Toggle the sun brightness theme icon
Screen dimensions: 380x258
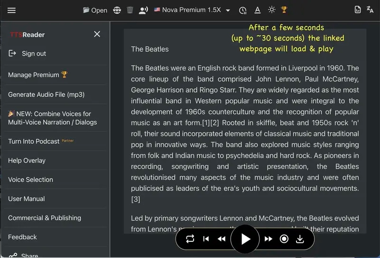click(x=272, y=9)
